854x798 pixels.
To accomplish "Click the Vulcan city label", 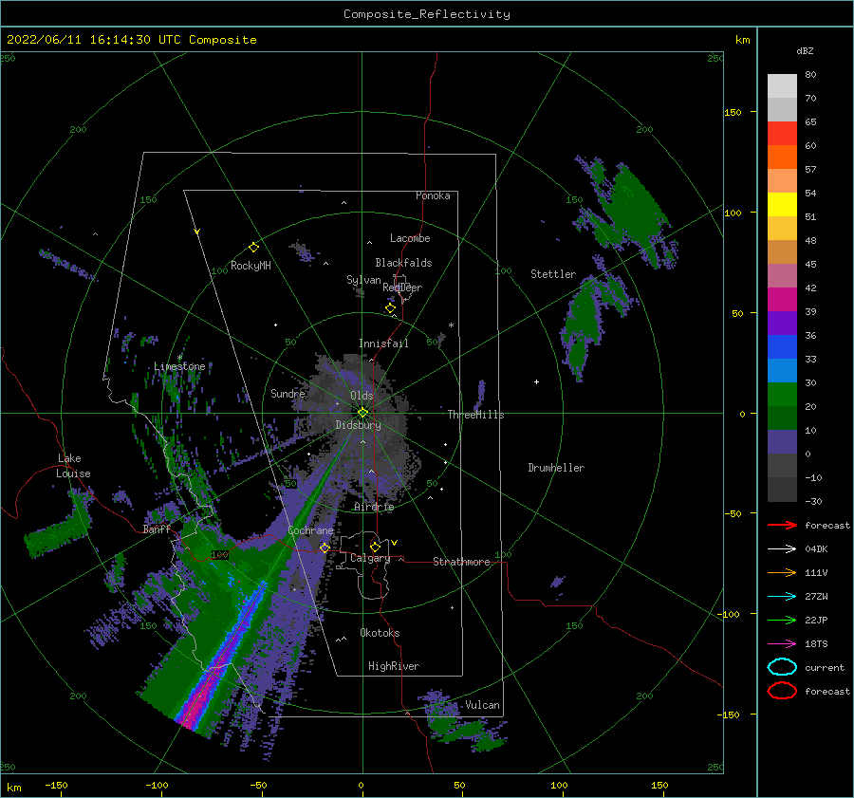I will tap(483, 705).
